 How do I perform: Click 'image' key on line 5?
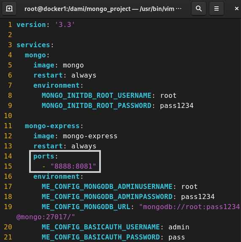point(44,65)
